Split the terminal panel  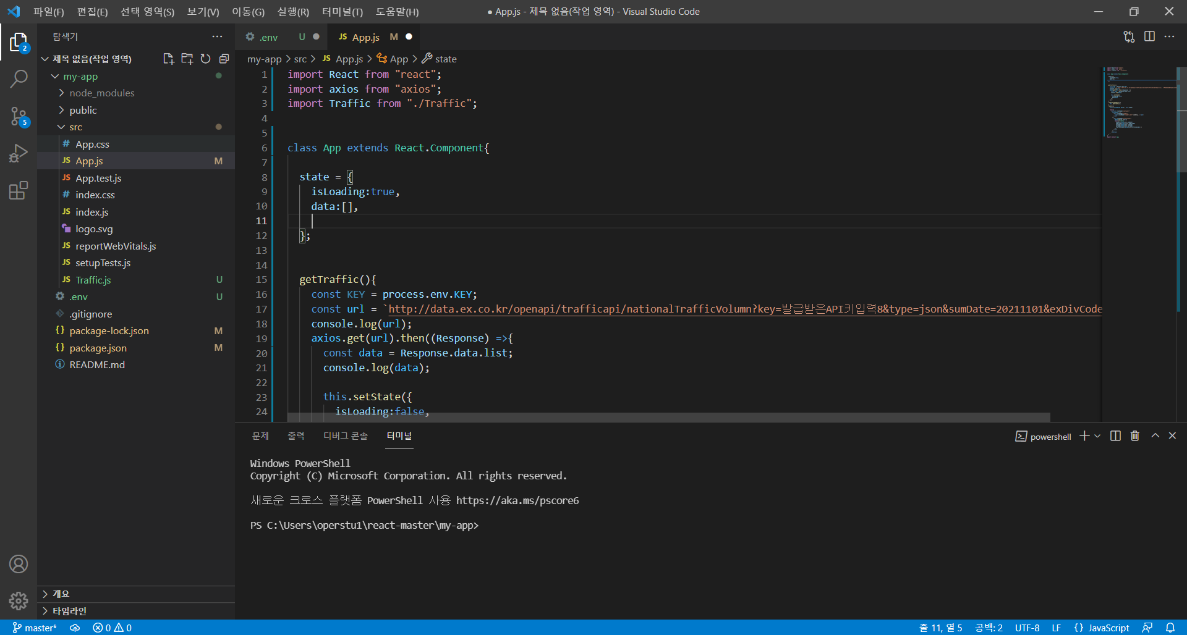[x=1115, y=436]
